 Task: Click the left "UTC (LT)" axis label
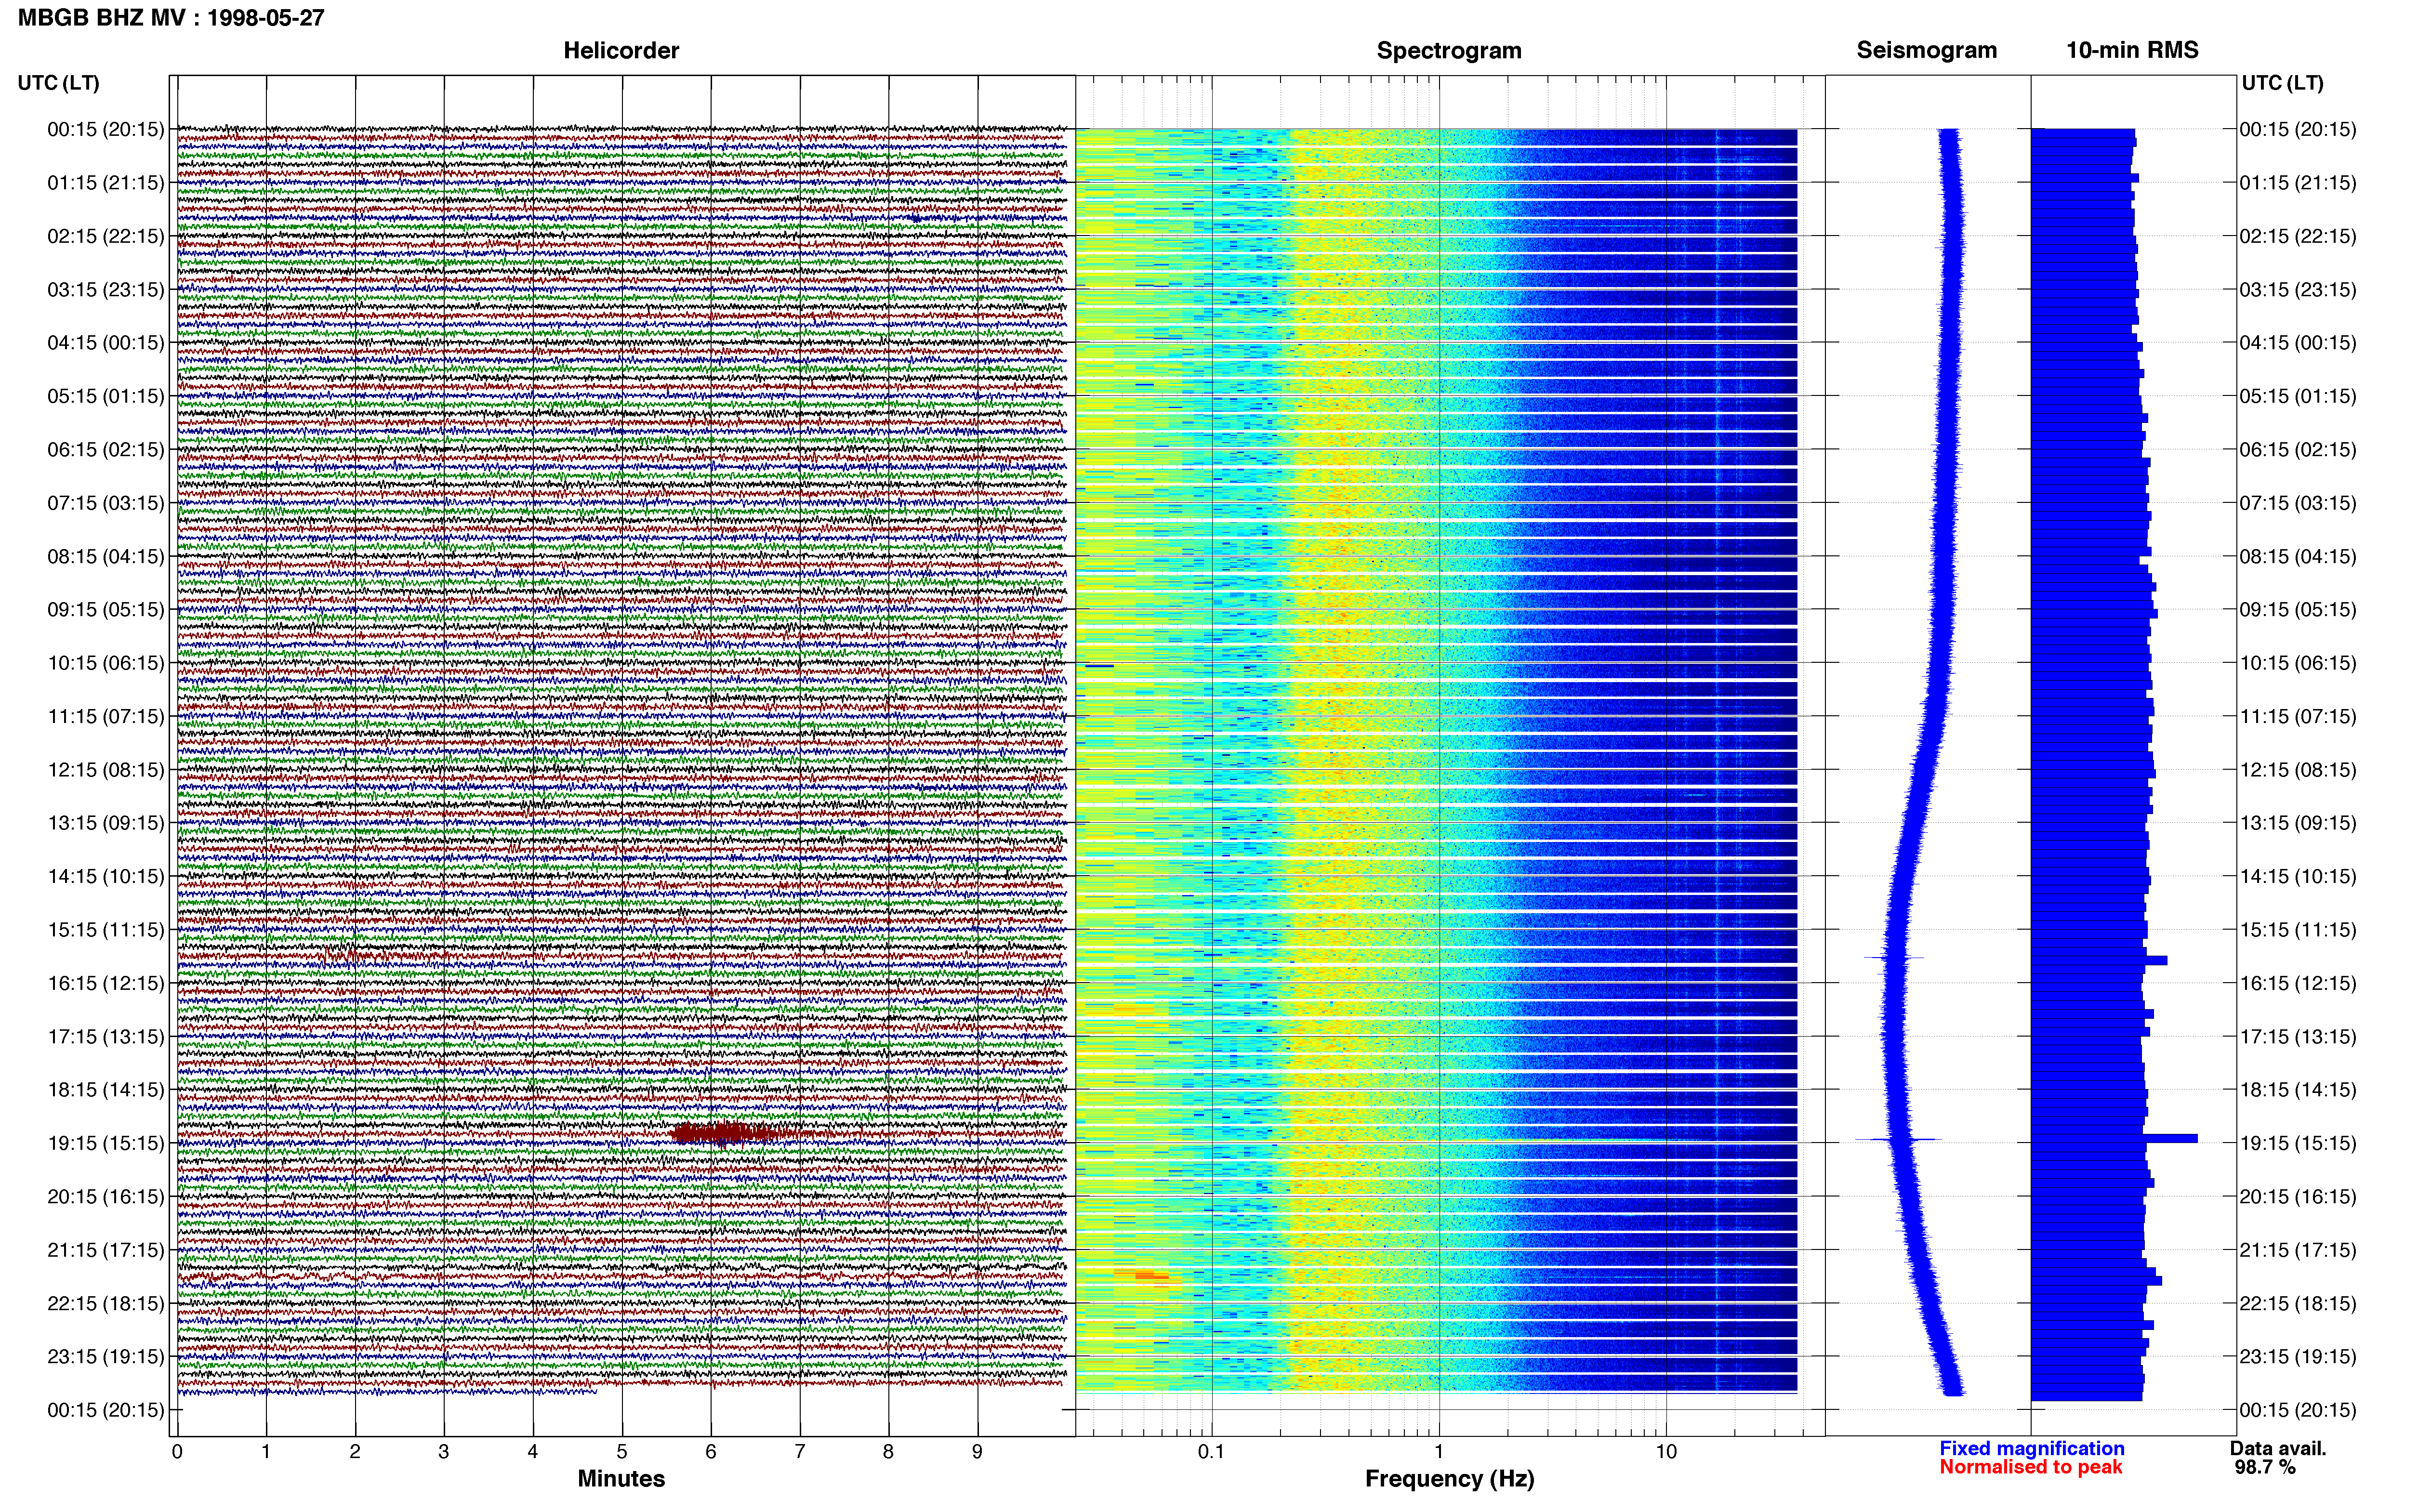tap(58, 83)
